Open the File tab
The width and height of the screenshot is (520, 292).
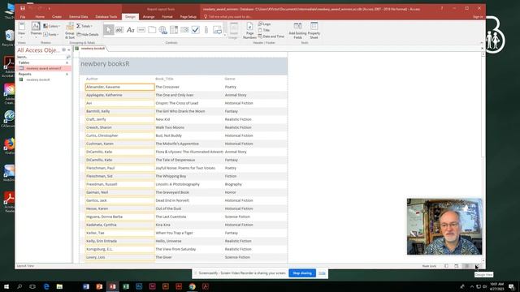(23, 16)
